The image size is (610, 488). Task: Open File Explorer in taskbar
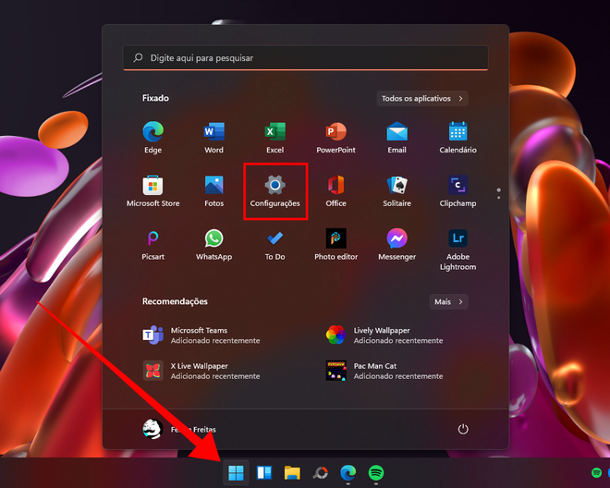(x=292, y=473)
